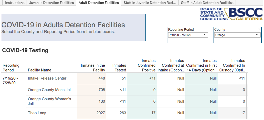Click Theo Lacy's 263 inmates tested value
The width and height of the screenshot is (264, 120).
point(123,113)
